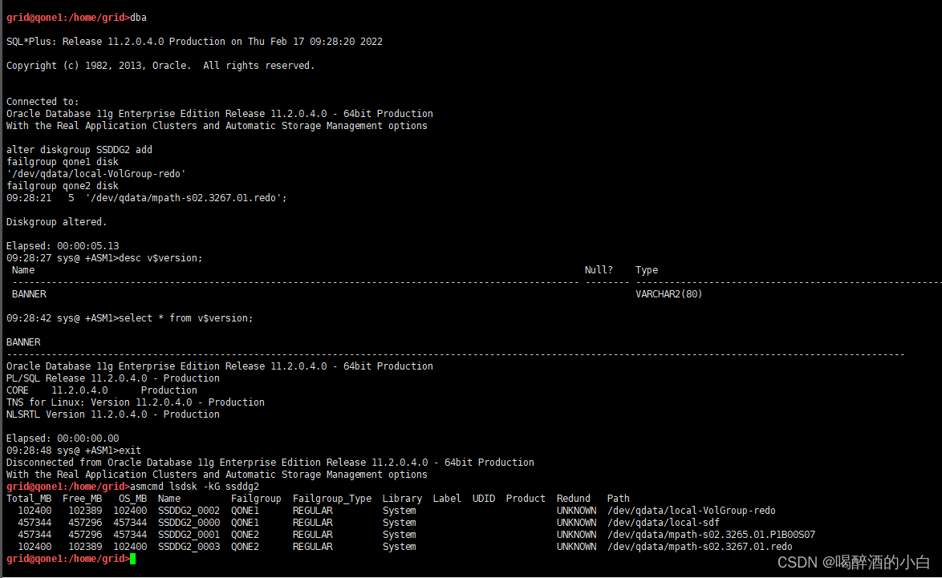Screen dimensions: 942x578
Task: Click the 'NLSRTL Version 11.2.0.4.0' line
Action: pyautogui.click(x=113, y=414)
